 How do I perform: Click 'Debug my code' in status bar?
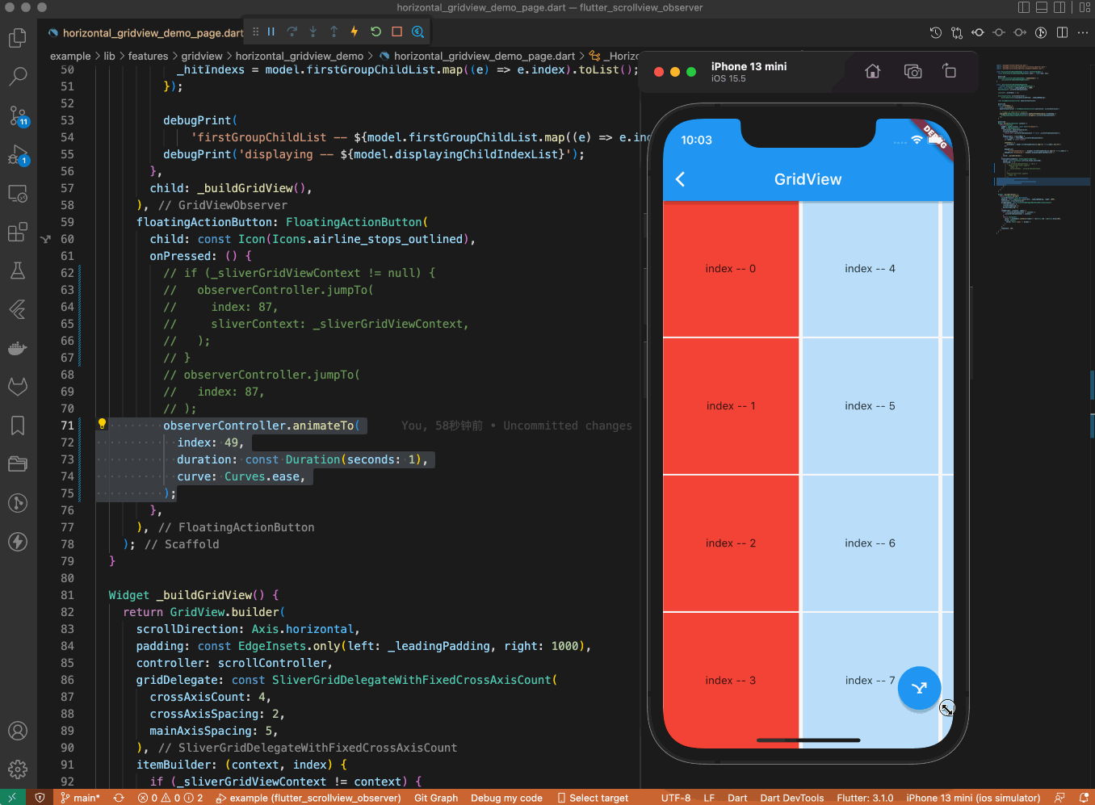point(506,798)
